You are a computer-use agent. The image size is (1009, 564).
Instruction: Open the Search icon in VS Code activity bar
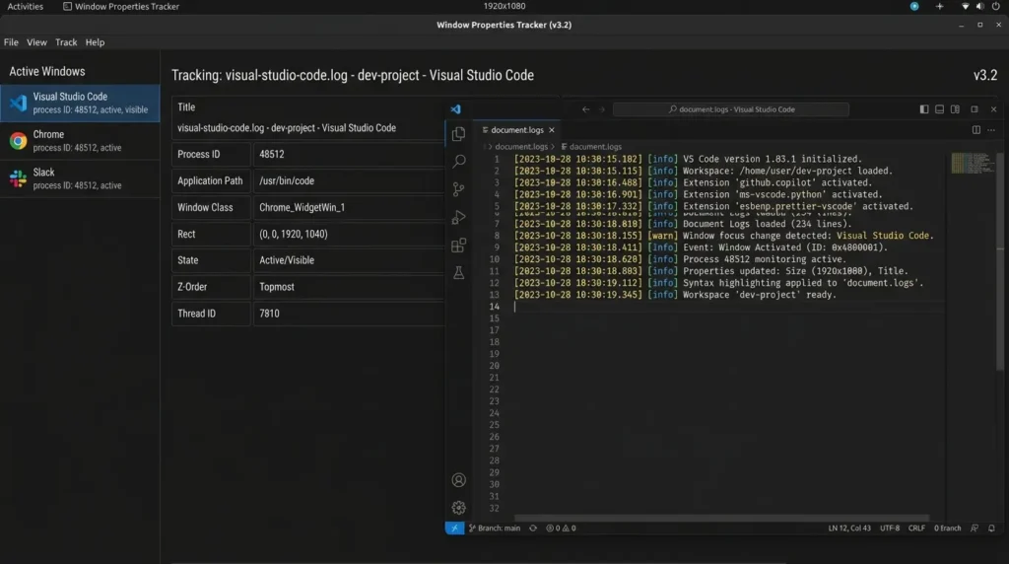coord(459,161)
